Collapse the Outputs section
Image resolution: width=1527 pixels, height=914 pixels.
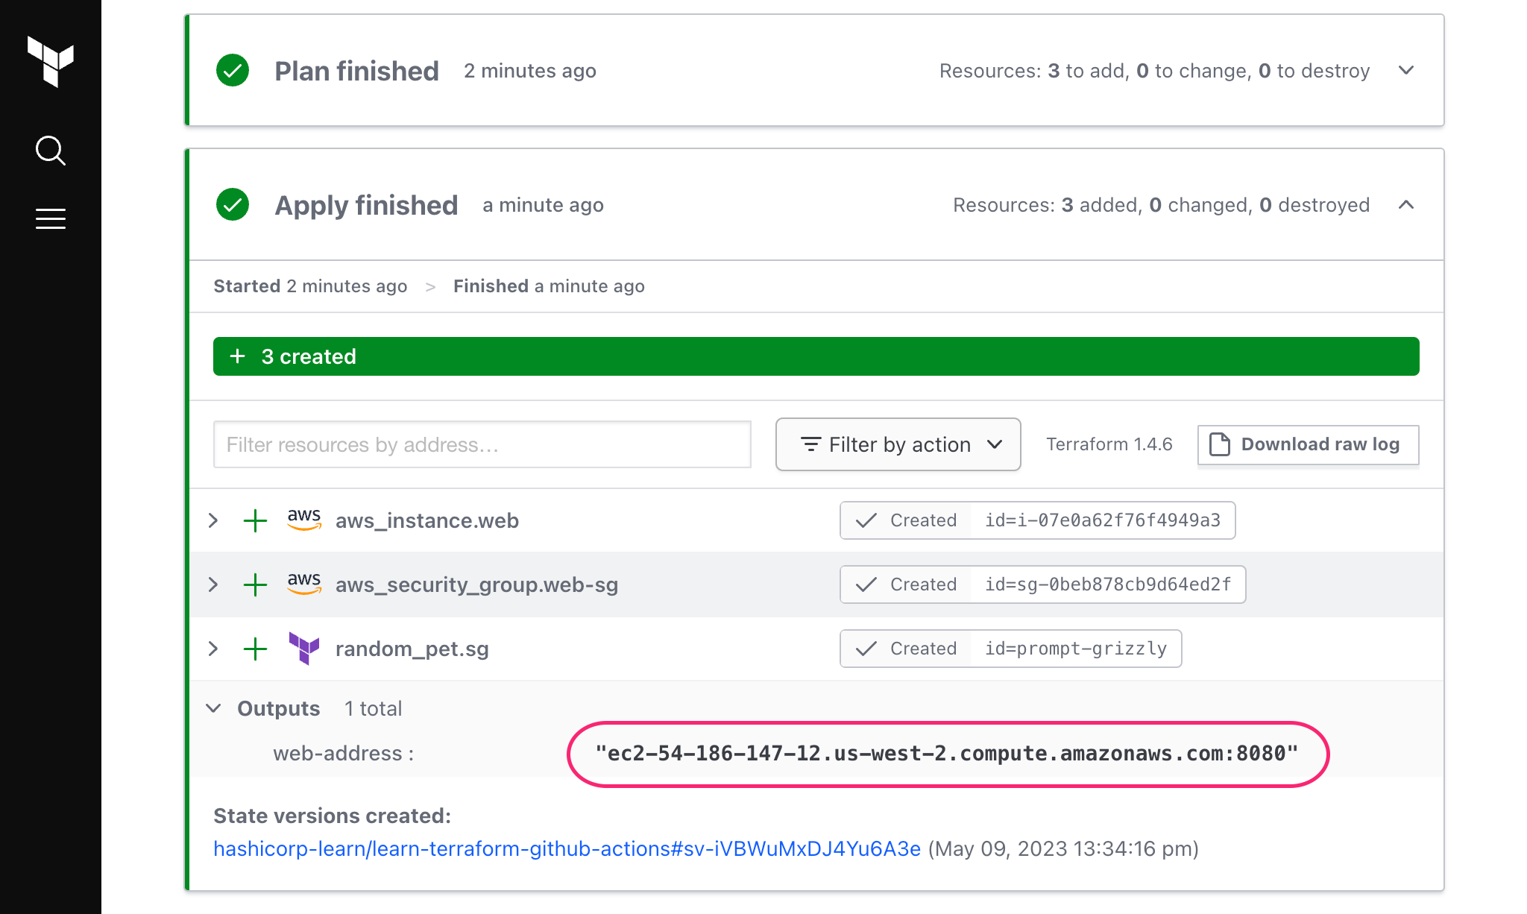(213, 708)
